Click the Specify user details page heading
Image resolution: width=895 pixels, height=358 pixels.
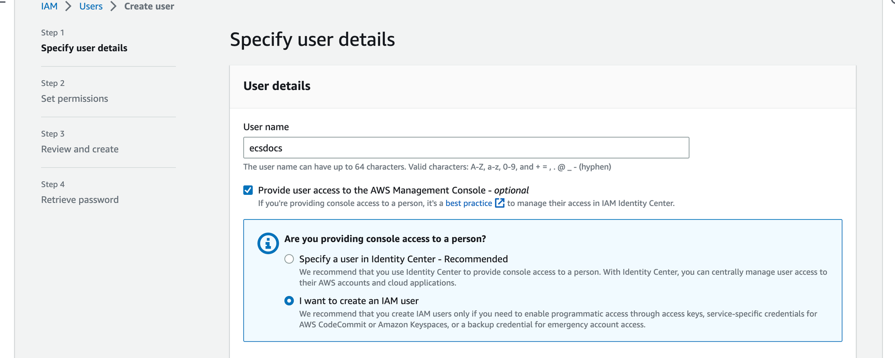pyautogui.click(x=312, y=40)
